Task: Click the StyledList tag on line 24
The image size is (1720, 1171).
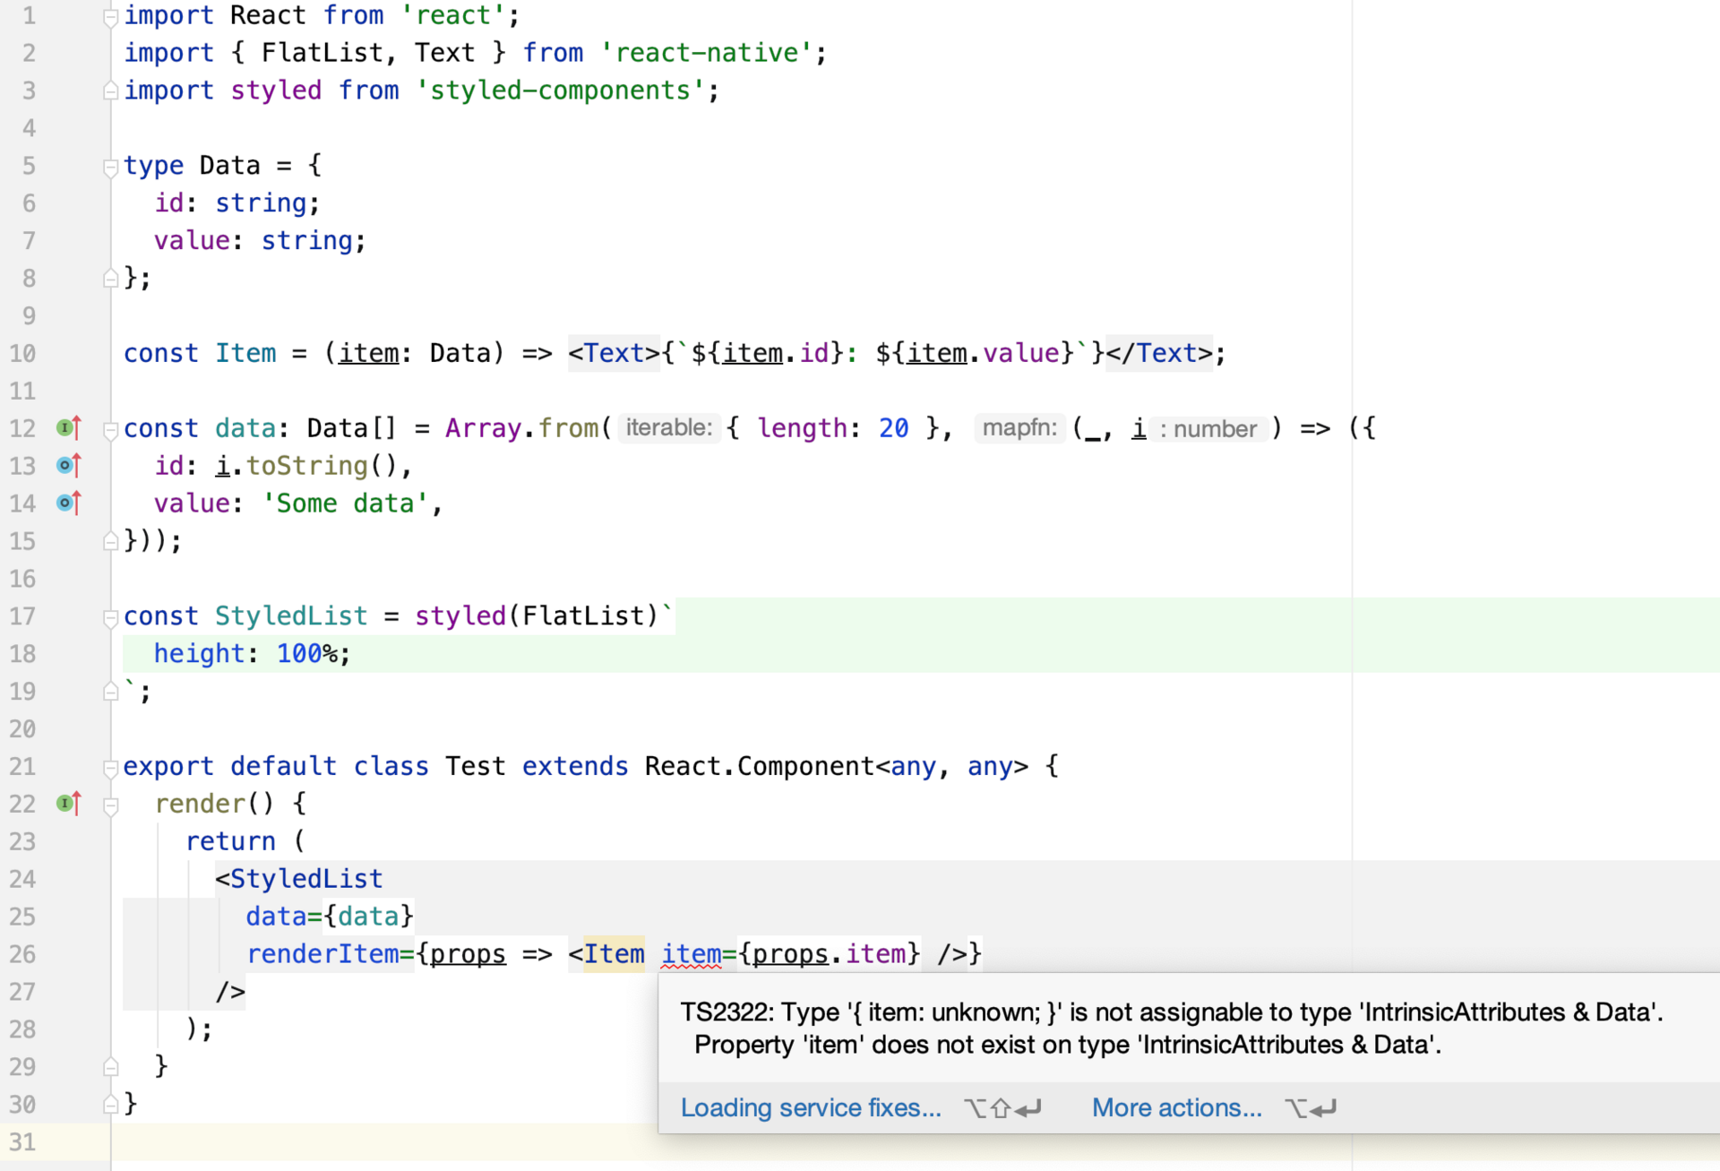Action: [x=306, y=879]
